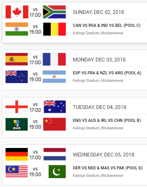
Task: Select the New Zealand flag
Action: coord(17,77)
